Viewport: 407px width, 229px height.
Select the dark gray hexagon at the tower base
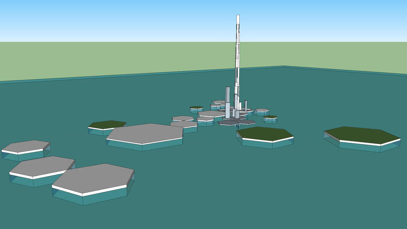coord(228,123)
